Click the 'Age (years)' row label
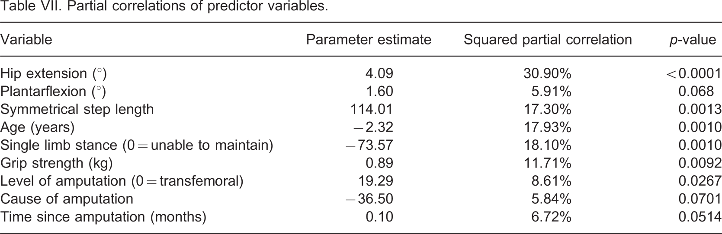Image resolution: width=722 pixels, height=234 pixels. coord(37,127)
